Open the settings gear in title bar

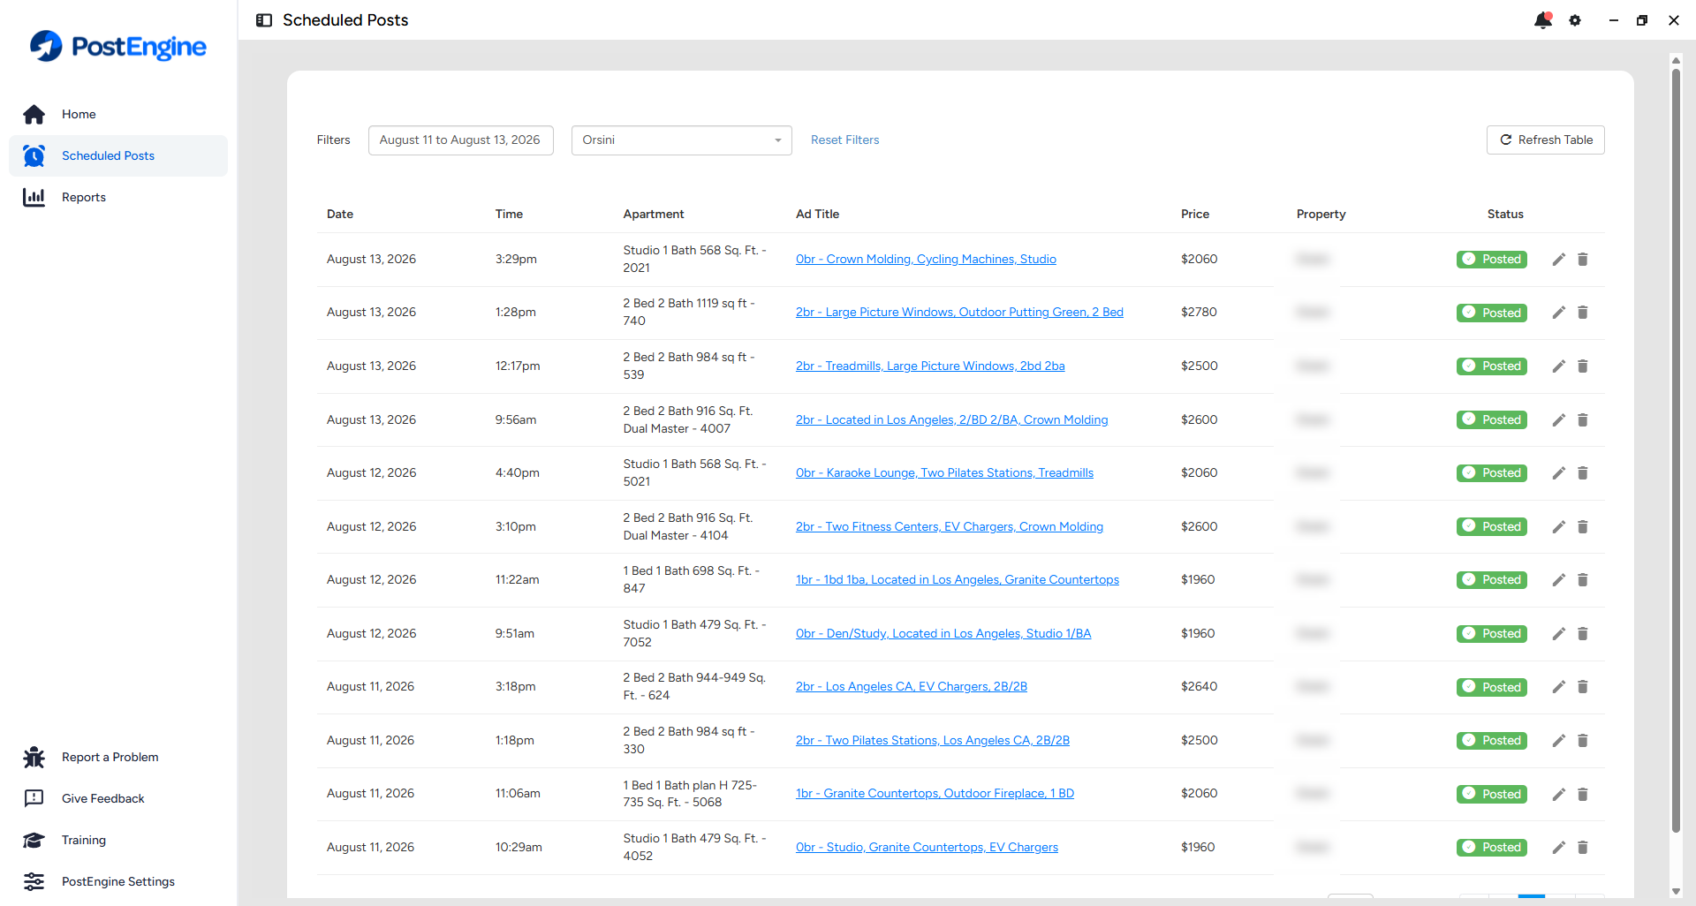1575,20
